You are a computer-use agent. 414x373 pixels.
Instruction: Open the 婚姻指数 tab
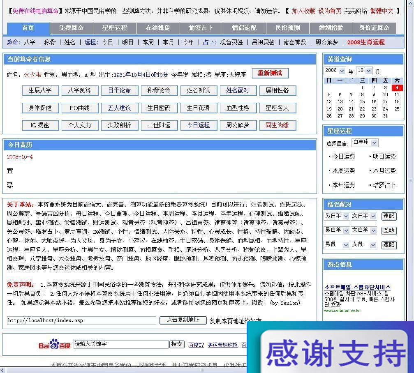331,28
